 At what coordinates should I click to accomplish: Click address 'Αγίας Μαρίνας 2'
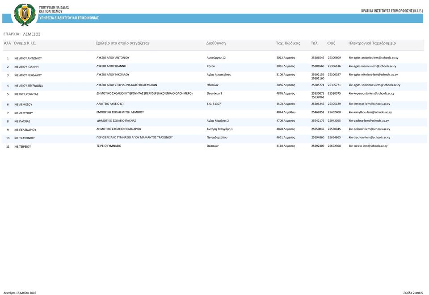tap(218, 121)
